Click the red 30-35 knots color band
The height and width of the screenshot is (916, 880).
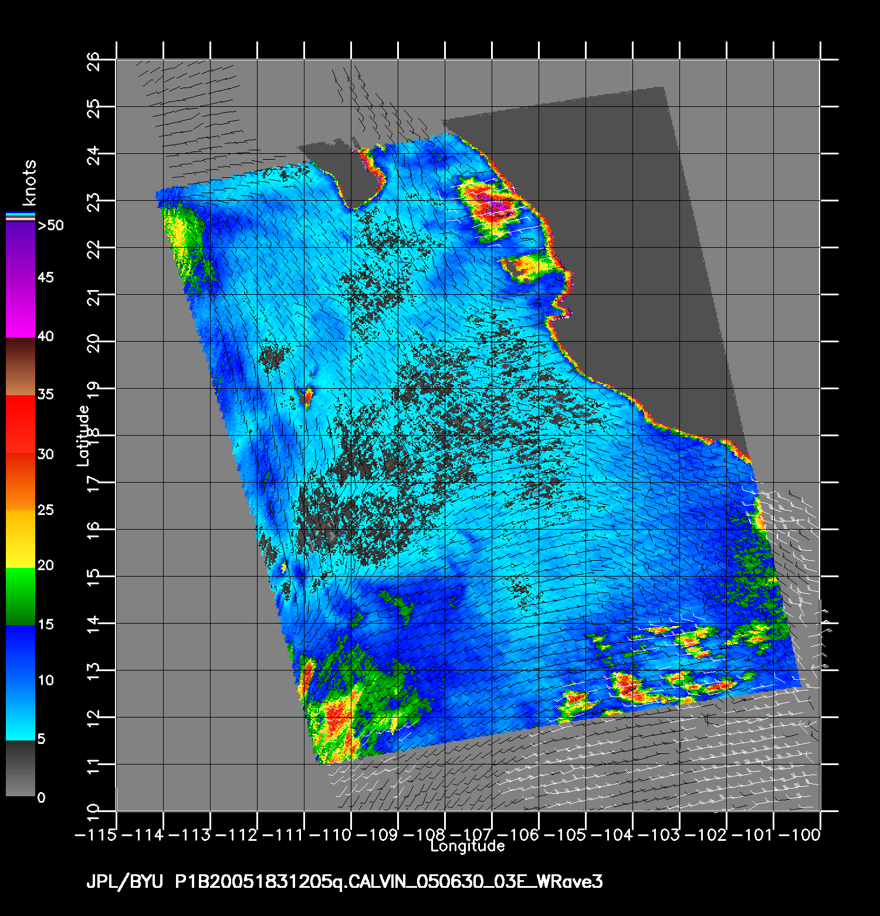point(21,424)
